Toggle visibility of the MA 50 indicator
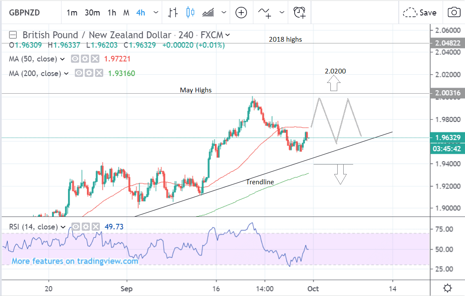The image size is (465, 296). (74, 59)
